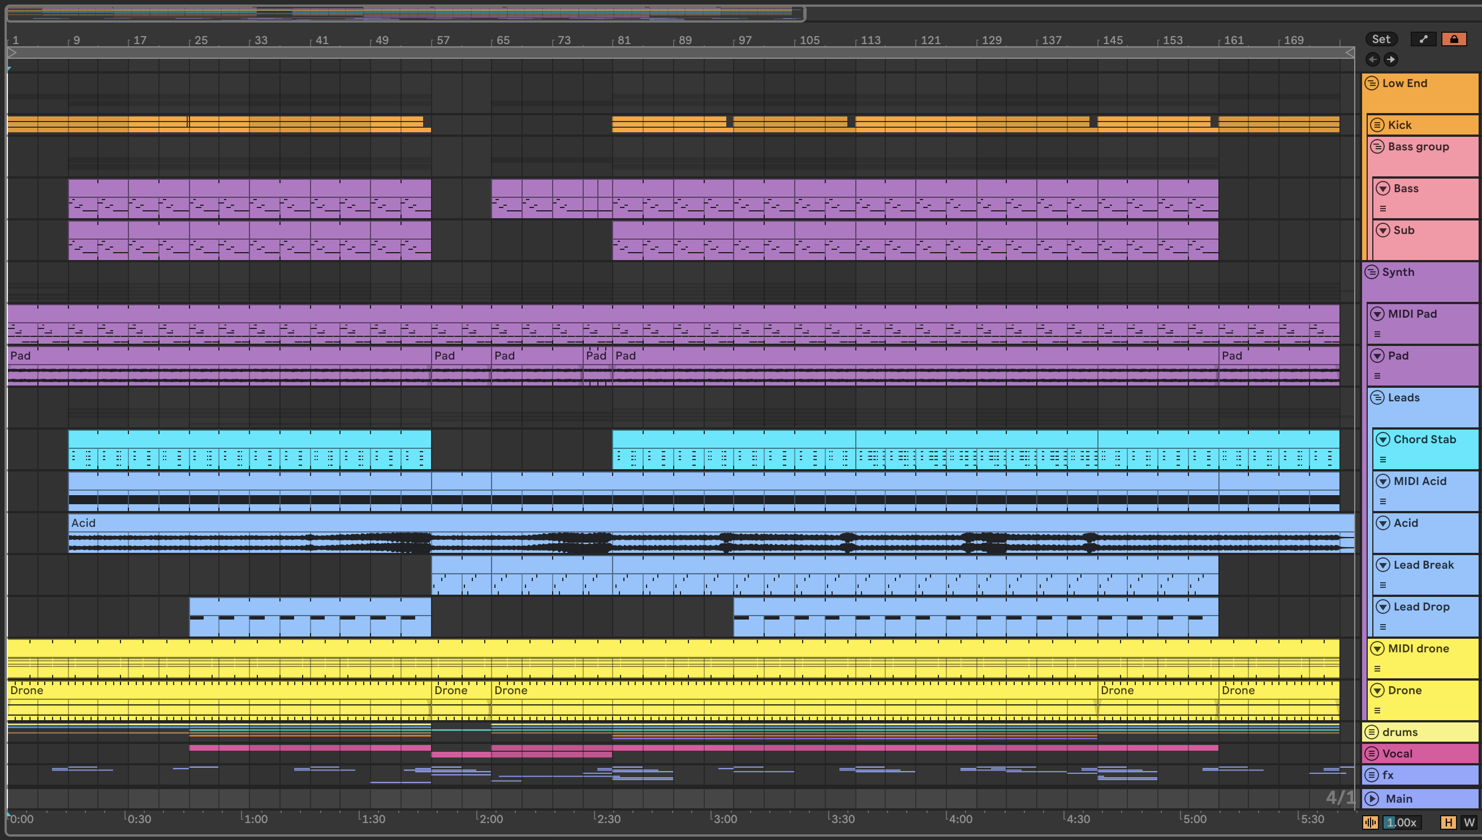Click the 1.00x zoom factor field
The width and height of the screenshot is (1482, 840).
tap(1402, 822)
